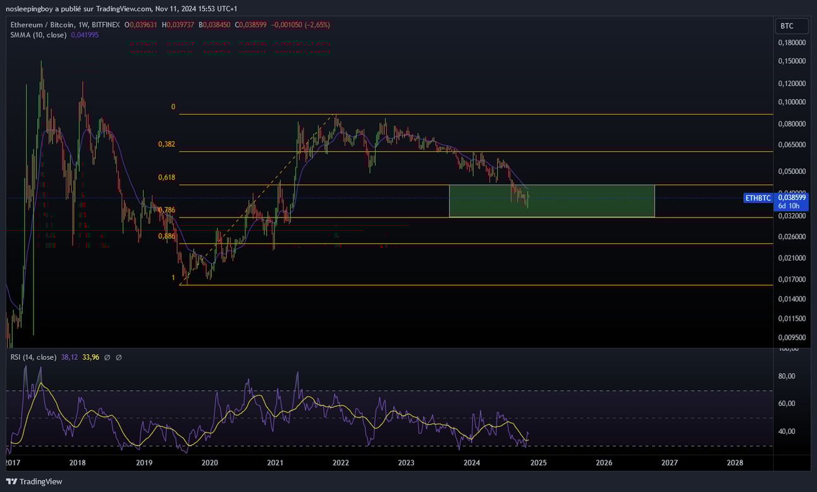Click the 0,017000 price axis label

(792, 279)
